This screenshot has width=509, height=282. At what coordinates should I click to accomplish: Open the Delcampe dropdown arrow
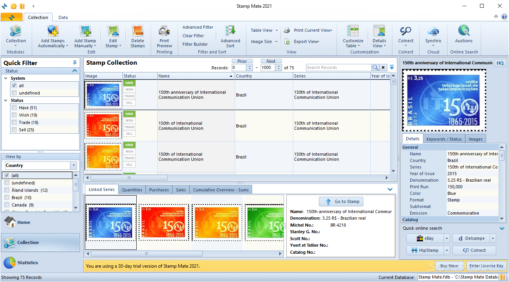(493, 239)
